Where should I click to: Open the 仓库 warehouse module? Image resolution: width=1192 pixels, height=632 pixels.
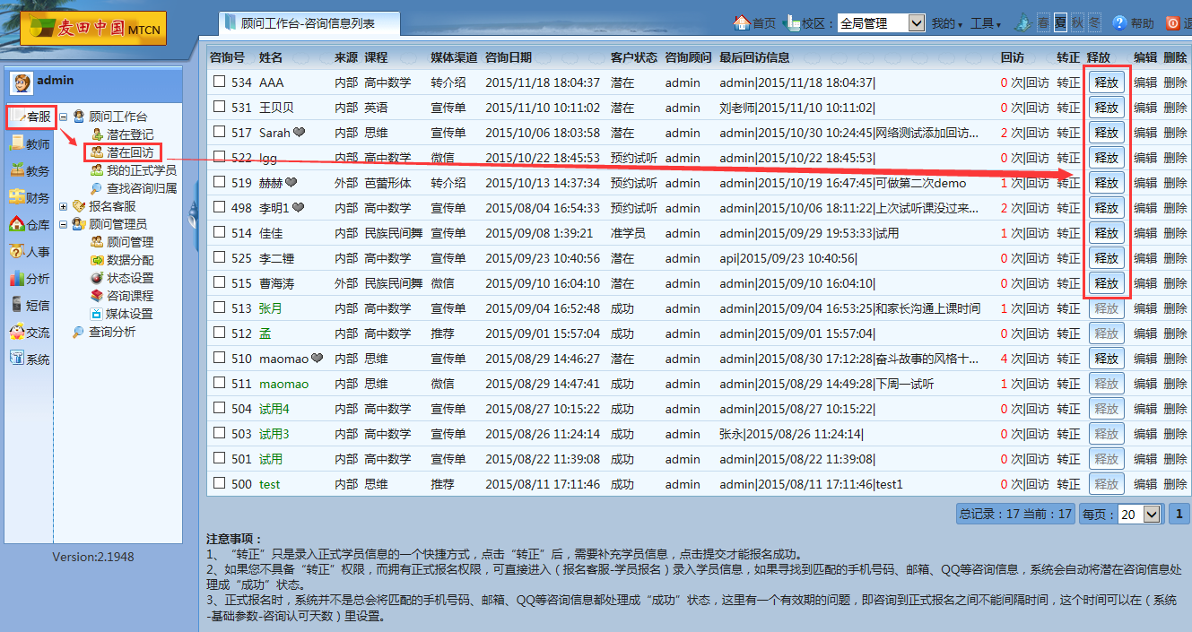30,224
